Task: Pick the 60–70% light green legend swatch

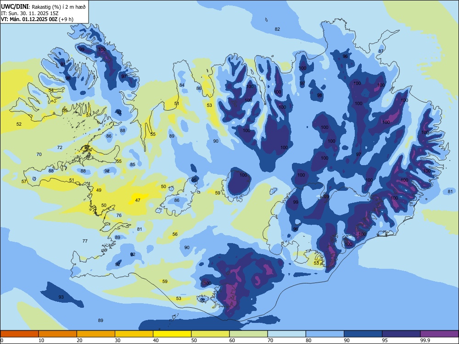Action: pos(248,334)
